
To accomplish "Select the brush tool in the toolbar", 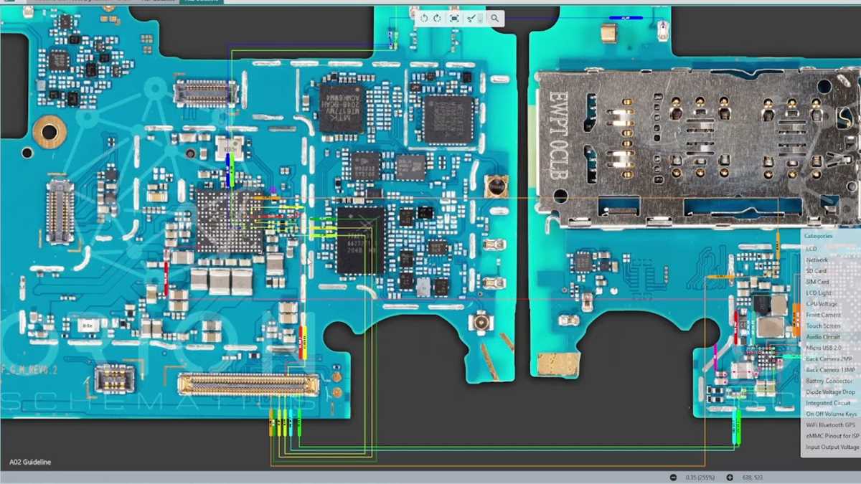I will (473, 18).
